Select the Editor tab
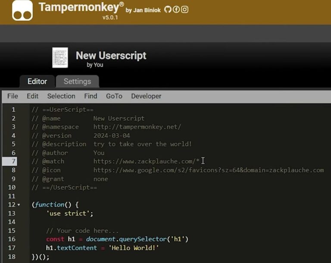The height and width of the screenshot is (263, 331). tap(37, 81)
